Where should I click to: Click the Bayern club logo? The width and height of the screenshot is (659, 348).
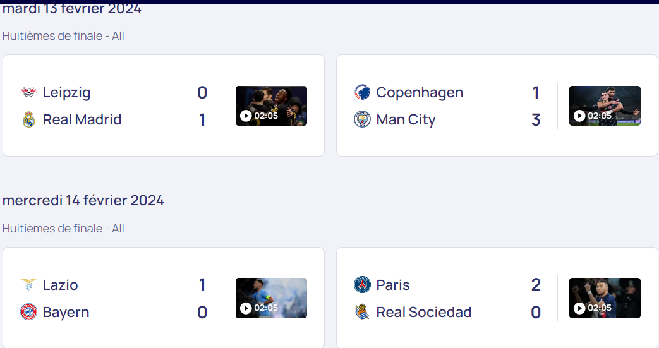[x=28, y=312]
